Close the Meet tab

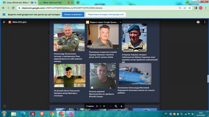click(72, 3)
